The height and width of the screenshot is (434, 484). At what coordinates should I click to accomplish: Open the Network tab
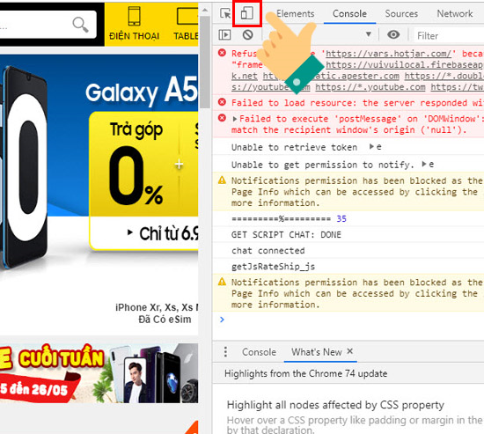(455, 13)
